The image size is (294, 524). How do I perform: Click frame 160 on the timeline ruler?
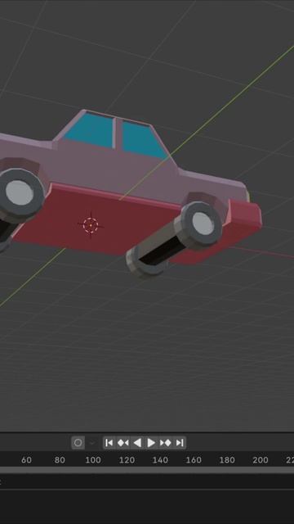tap(194, 460)
